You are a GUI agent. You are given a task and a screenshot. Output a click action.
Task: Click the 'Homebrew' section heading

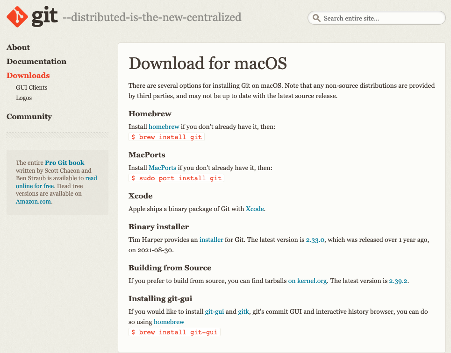click(x=150, y=114)
